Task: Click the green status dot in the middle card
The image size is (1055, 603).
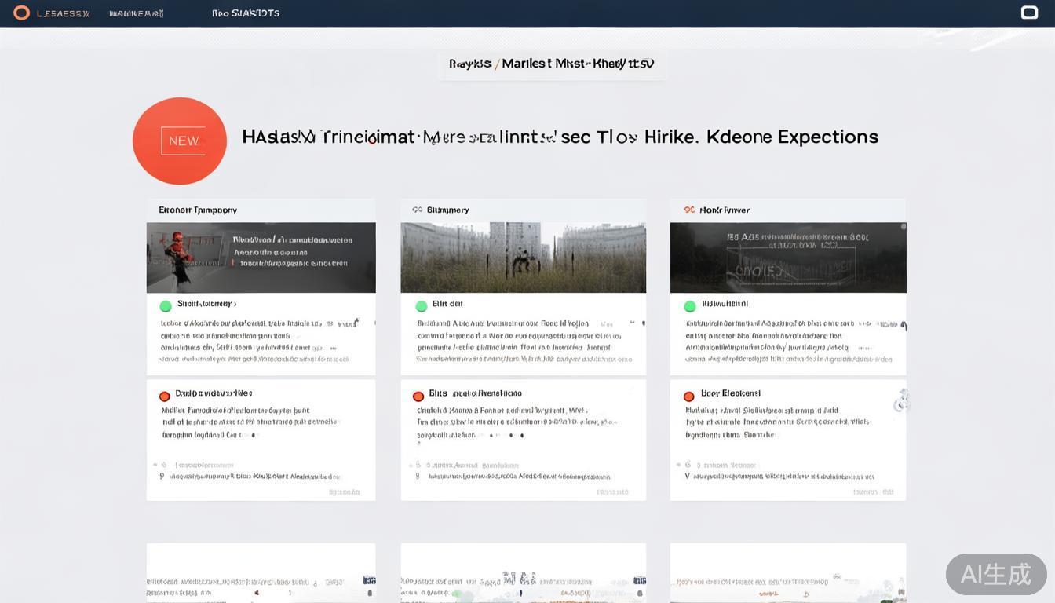Action: [422, 306]
